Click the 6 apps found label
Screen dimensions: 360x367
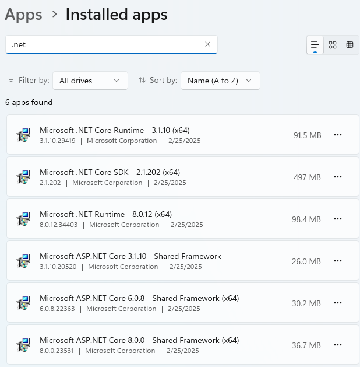coord(29,103)
